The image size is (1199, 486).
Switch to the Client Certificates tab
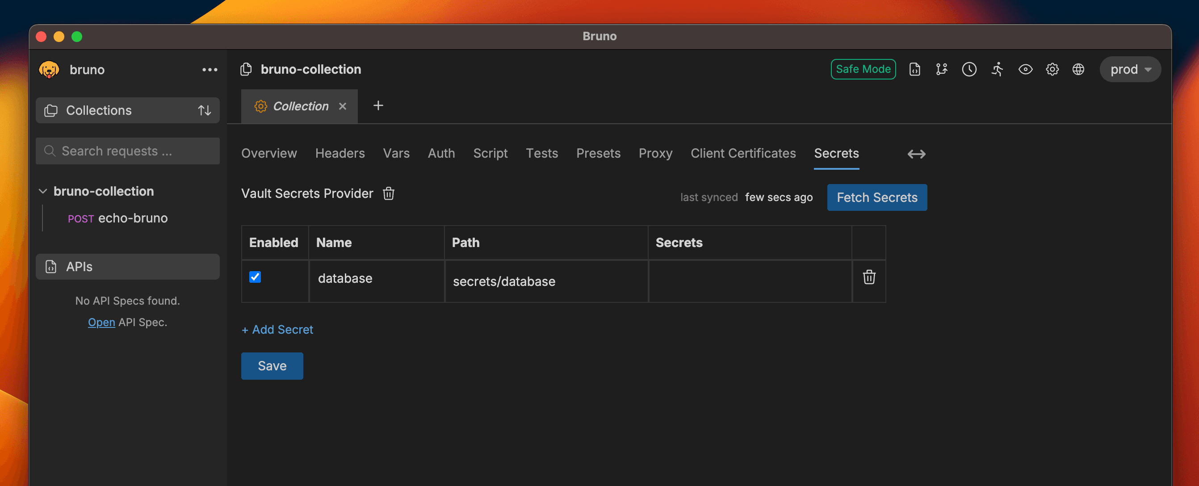coord(743,153)
